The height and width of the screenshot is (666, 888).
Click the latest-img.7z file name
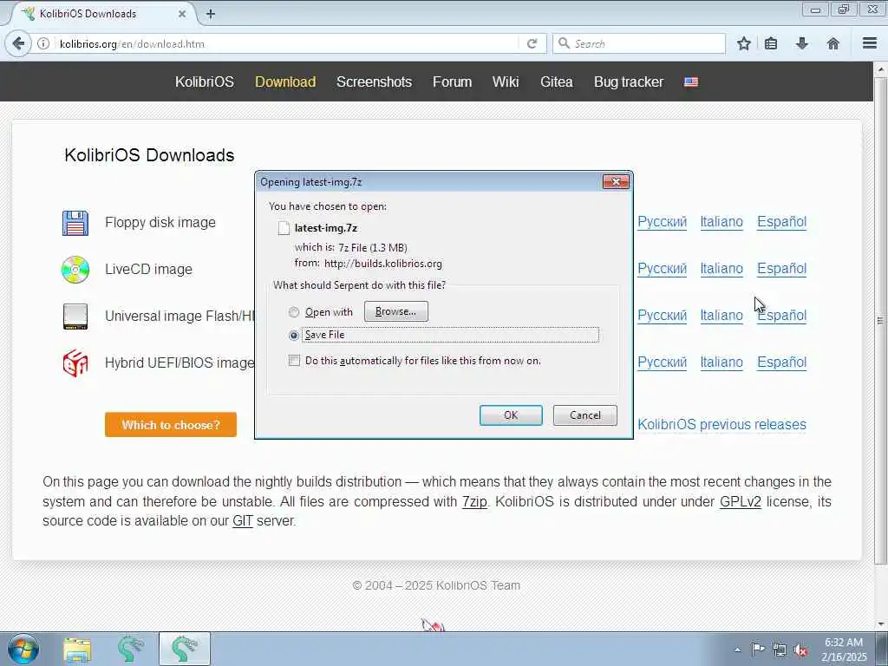pyautogui.click(x=326, y=228)
